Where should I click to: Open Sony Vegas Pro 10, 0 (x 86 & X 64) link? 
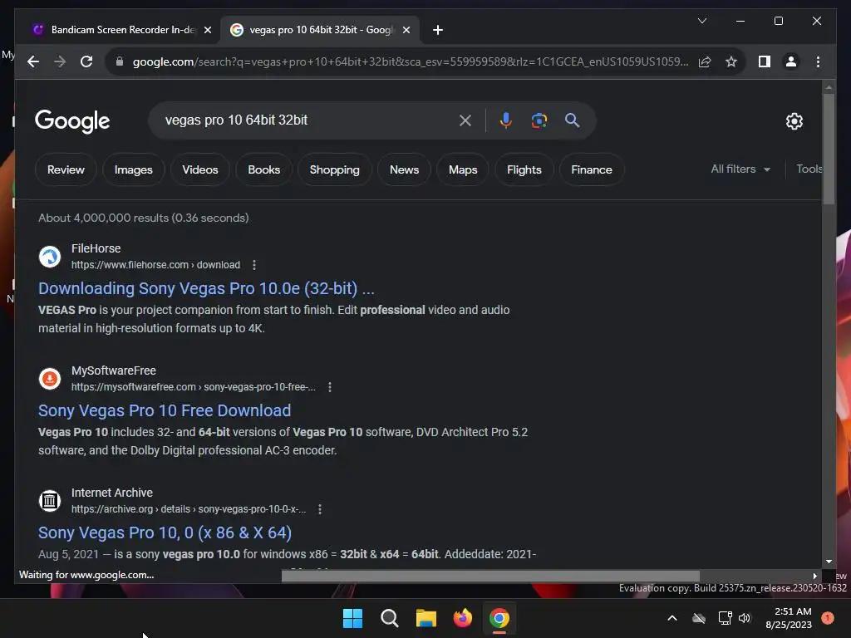pos(165,532)
